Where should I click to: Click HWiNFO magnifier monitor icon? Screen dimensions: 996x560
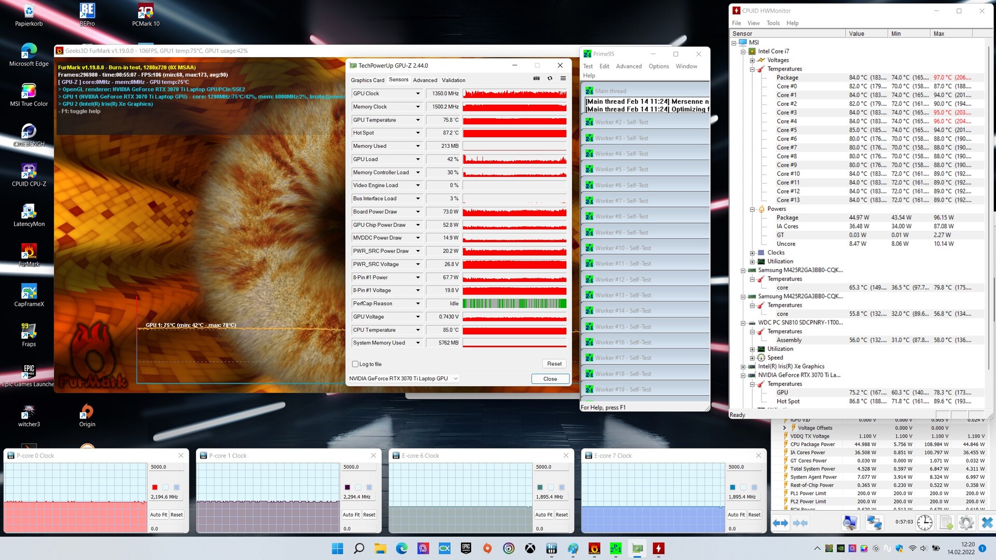point(850,523)
